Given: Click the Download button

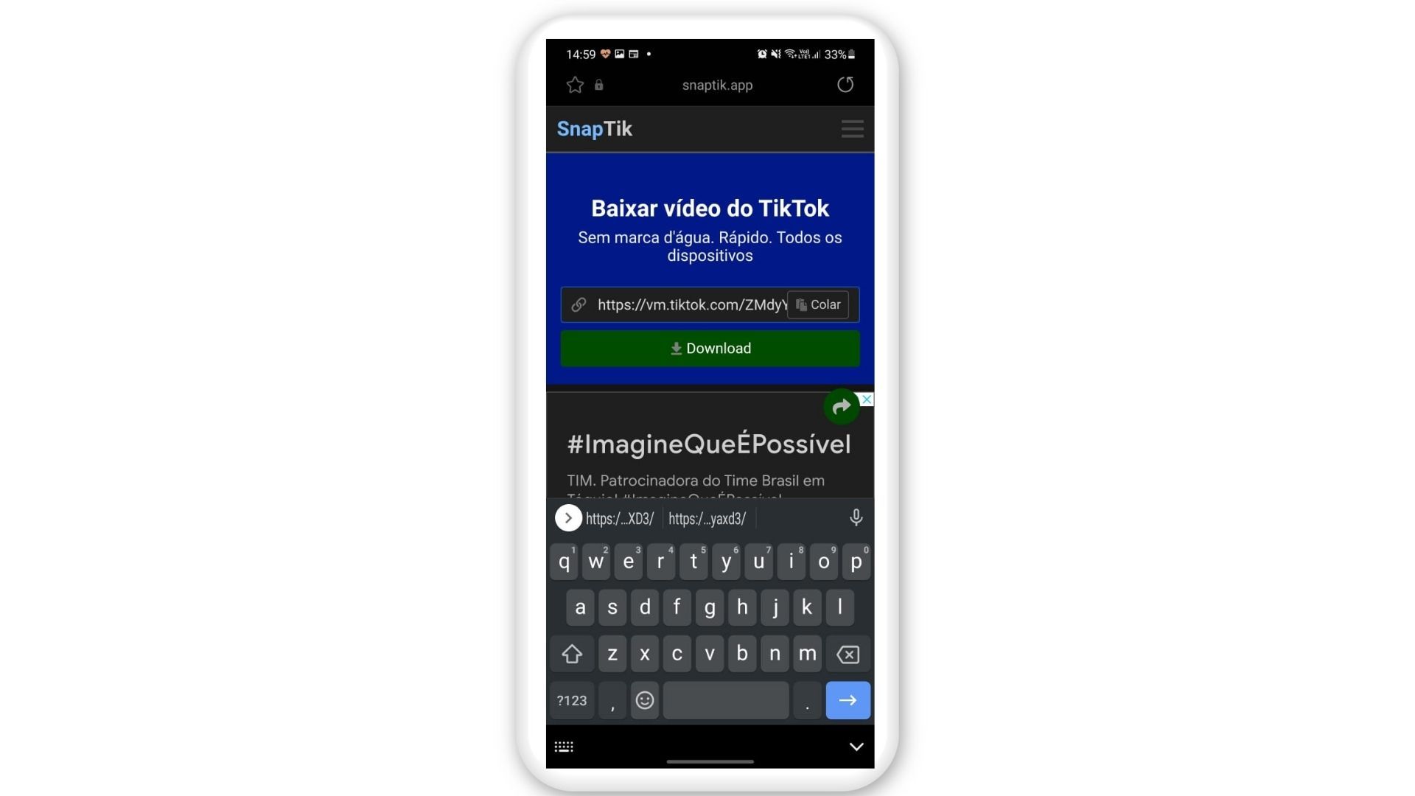Looking at the screenshot, I should pos(710,348).
